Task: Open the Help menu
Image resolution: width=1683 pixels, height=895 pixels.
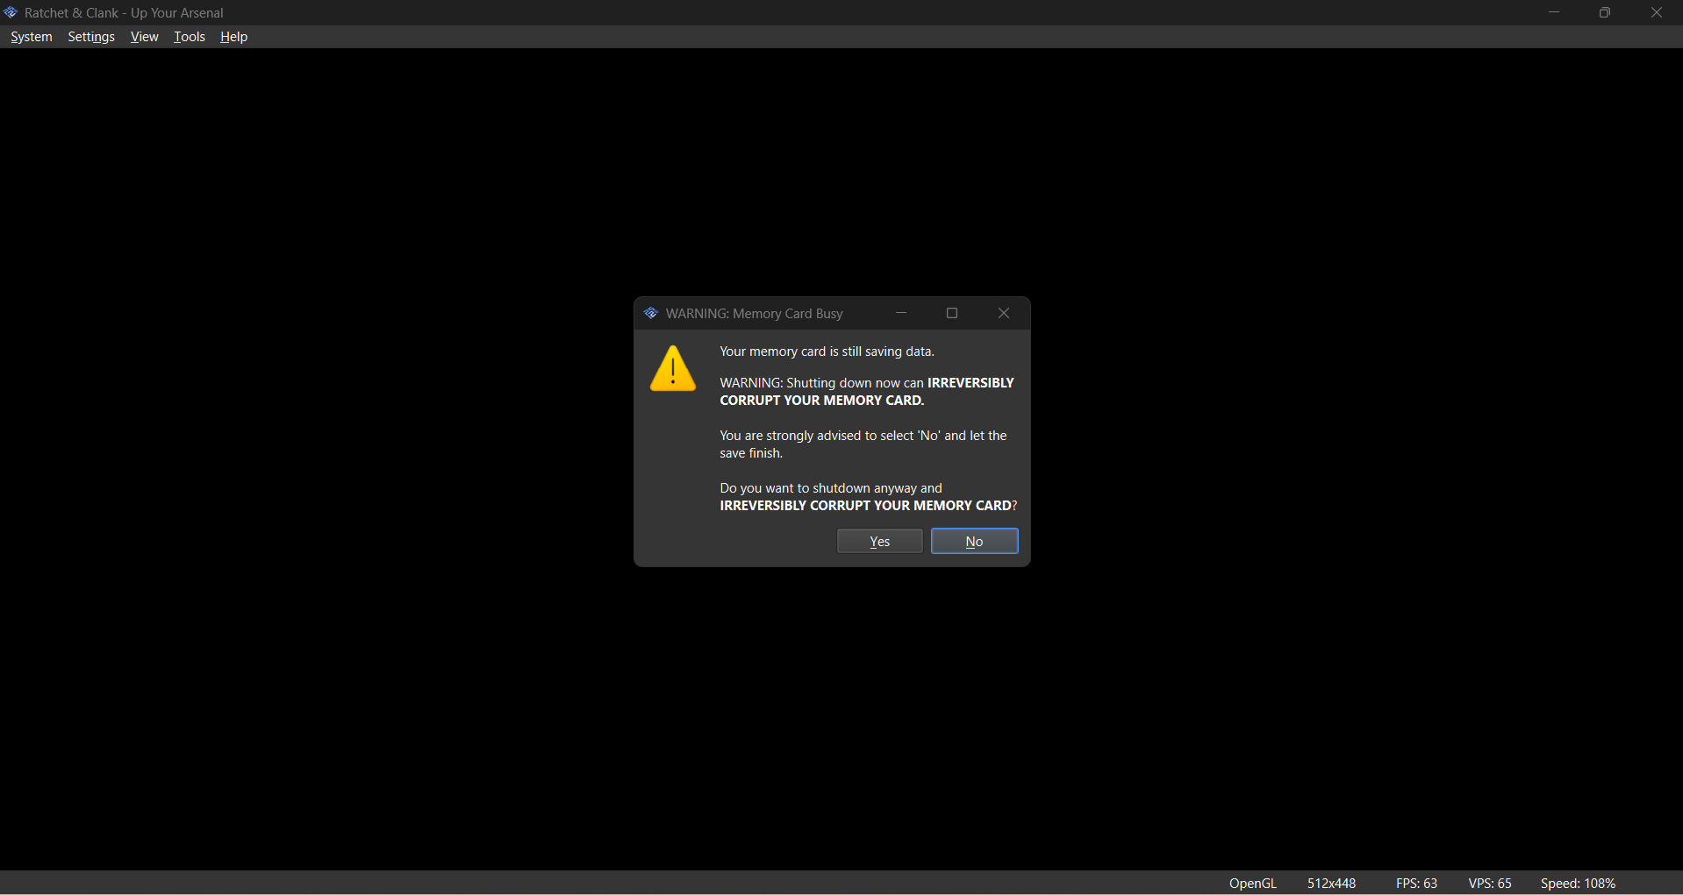Action: 233,37
